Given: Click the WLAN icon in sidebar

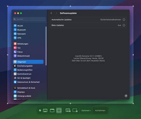Looking at the screenshot, I should tap(15, 26).
